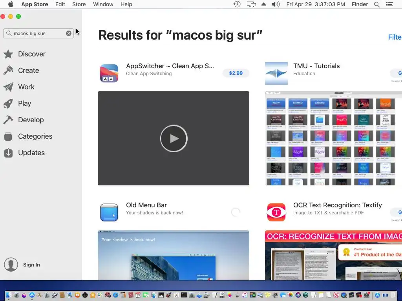Open Terminal from the Dock
This screenshot has width=402, height=301.
[x=184, y=295]
